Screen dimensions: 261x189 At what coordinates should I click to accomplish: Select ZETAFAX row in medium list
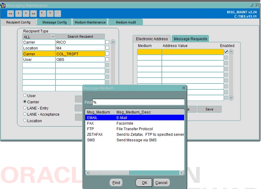point(135,134)
